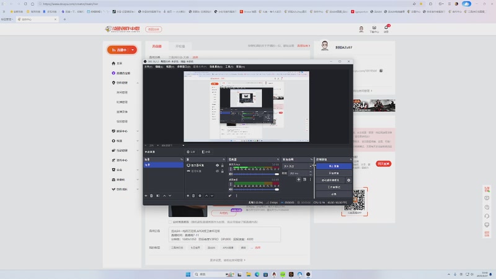
Task: Open virtual camera settings gear icon
Action: pos(348,180)
